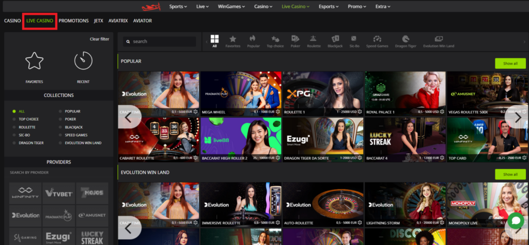This screenshot has width=529, height=245.
Task: Expand the Casino dropdown in top bar
Action: pos(263,6)
